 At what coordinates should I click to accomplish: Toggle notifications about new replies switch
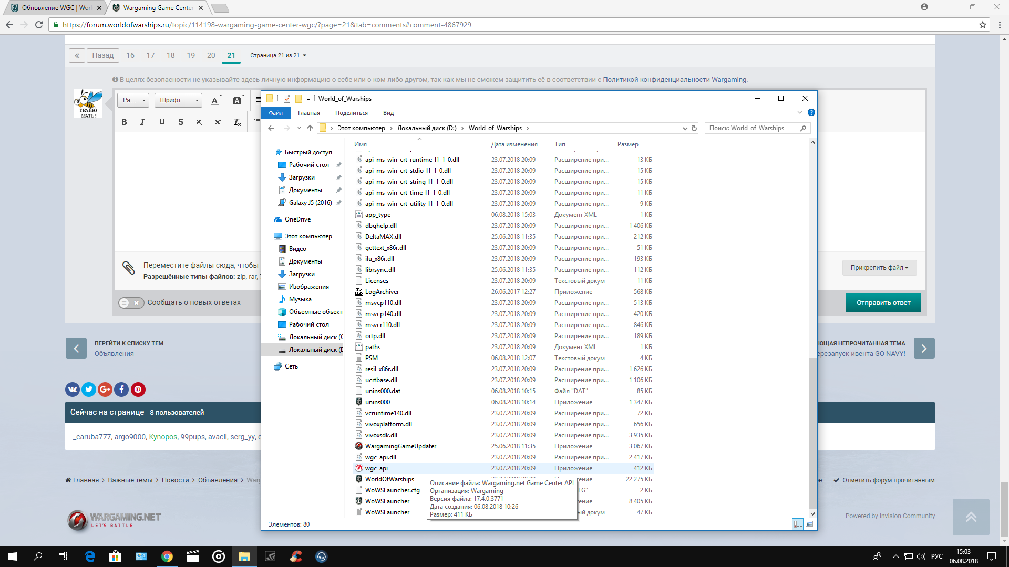click(x=131, y=302)
